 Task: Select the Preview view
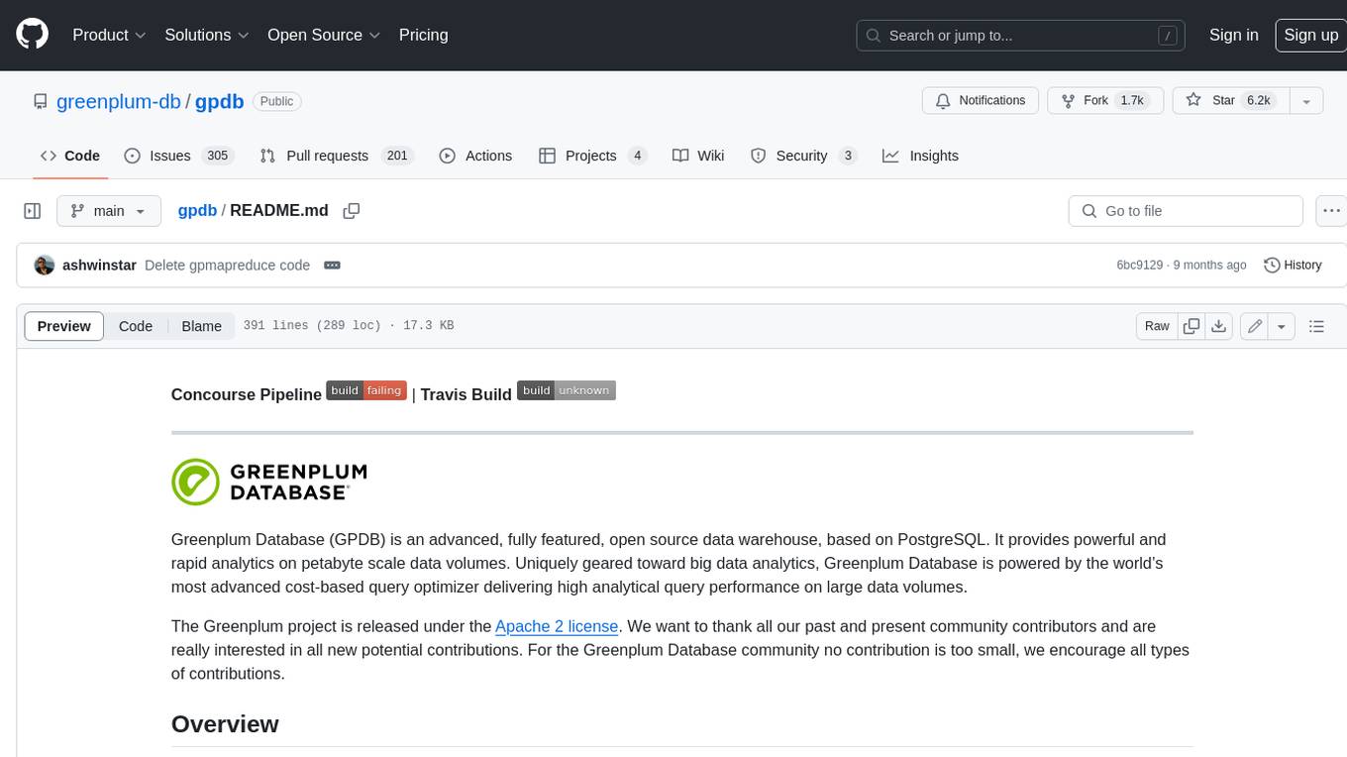64,326
